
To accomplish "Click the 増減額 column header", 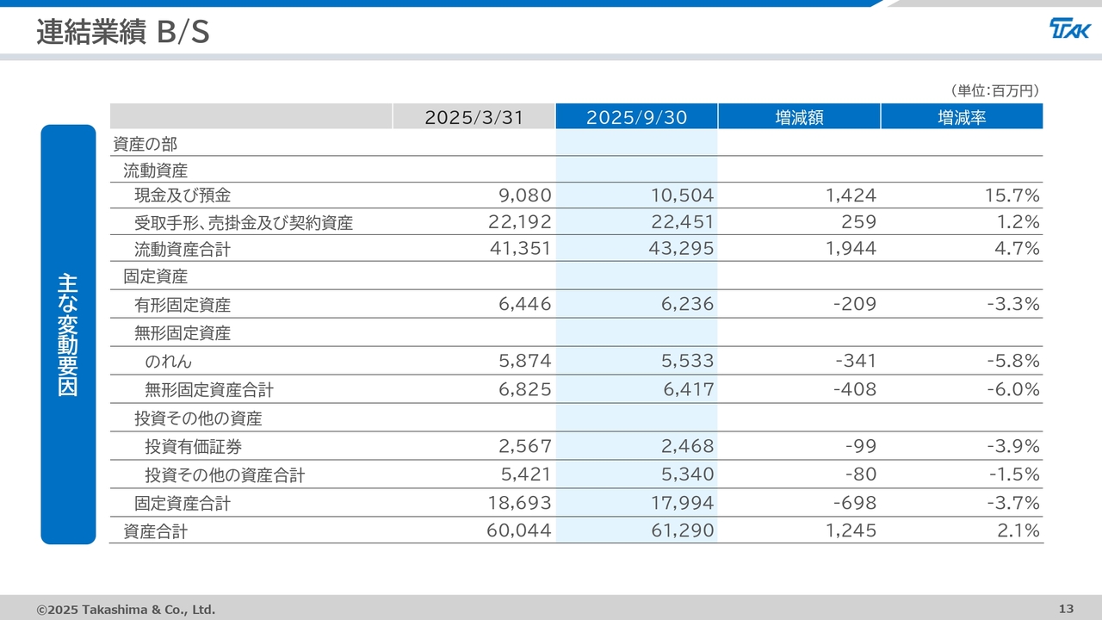I will 799,117.
